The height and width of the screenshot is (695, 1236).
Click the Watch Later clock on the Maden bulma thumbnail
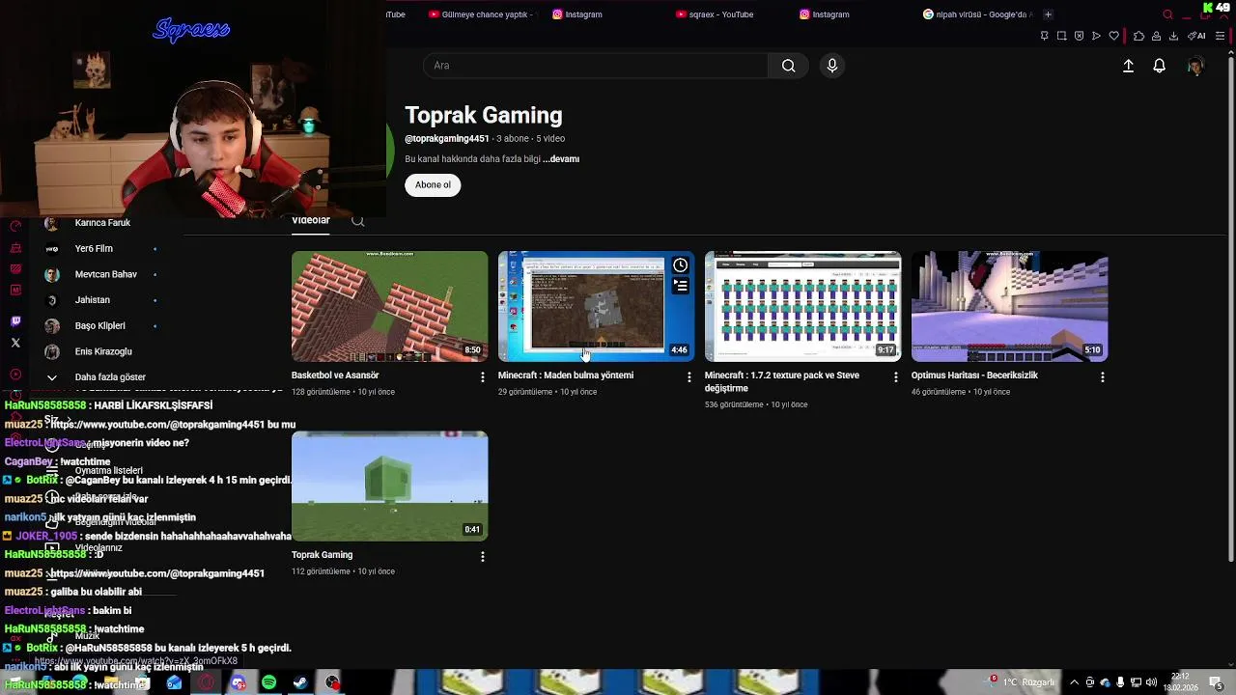pyautogui.click(x=681, y=265)
